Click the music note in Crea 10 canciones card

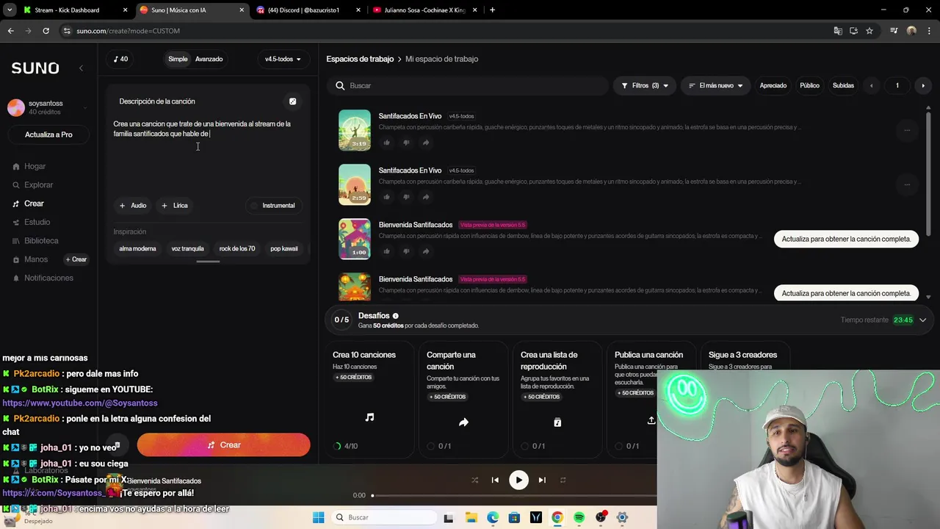pyautogui.click(x=369, y=417)
